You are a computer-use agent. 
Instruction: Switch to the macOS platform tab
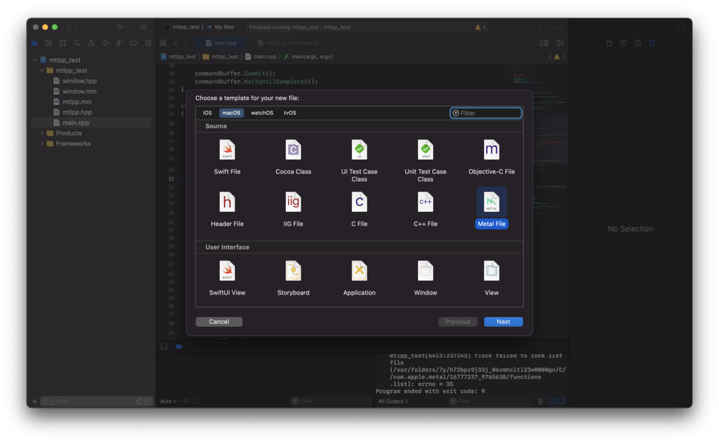231,113
